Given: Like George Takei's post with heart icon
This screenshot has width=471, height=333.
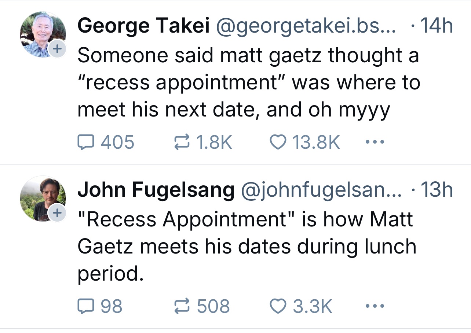Looking at the screenshot, I should tap(278, 142).
